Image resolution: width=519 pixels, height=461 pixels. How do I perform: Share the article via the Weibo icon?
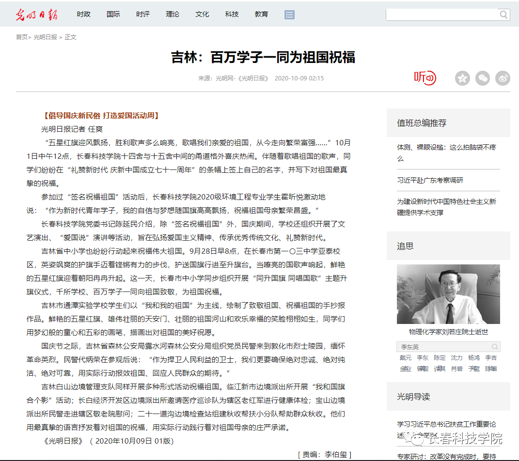pyautogui.click(x=503, y=78)
